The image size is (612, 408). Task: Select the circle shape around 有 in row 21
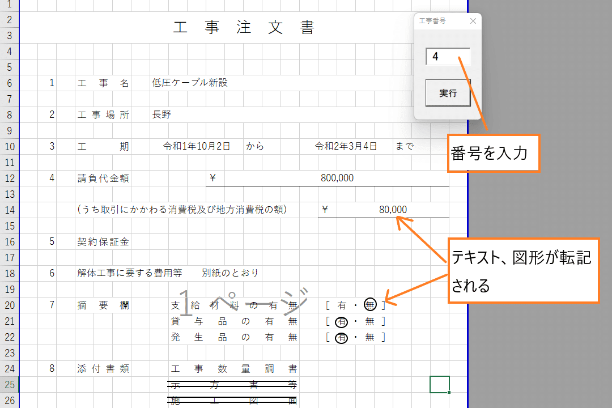click(341, 322)
